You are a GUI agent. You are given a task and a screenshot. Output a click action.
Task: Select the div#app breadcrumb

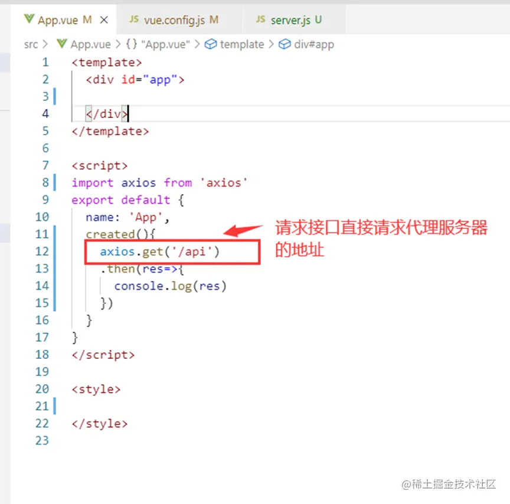click(314, 44)
